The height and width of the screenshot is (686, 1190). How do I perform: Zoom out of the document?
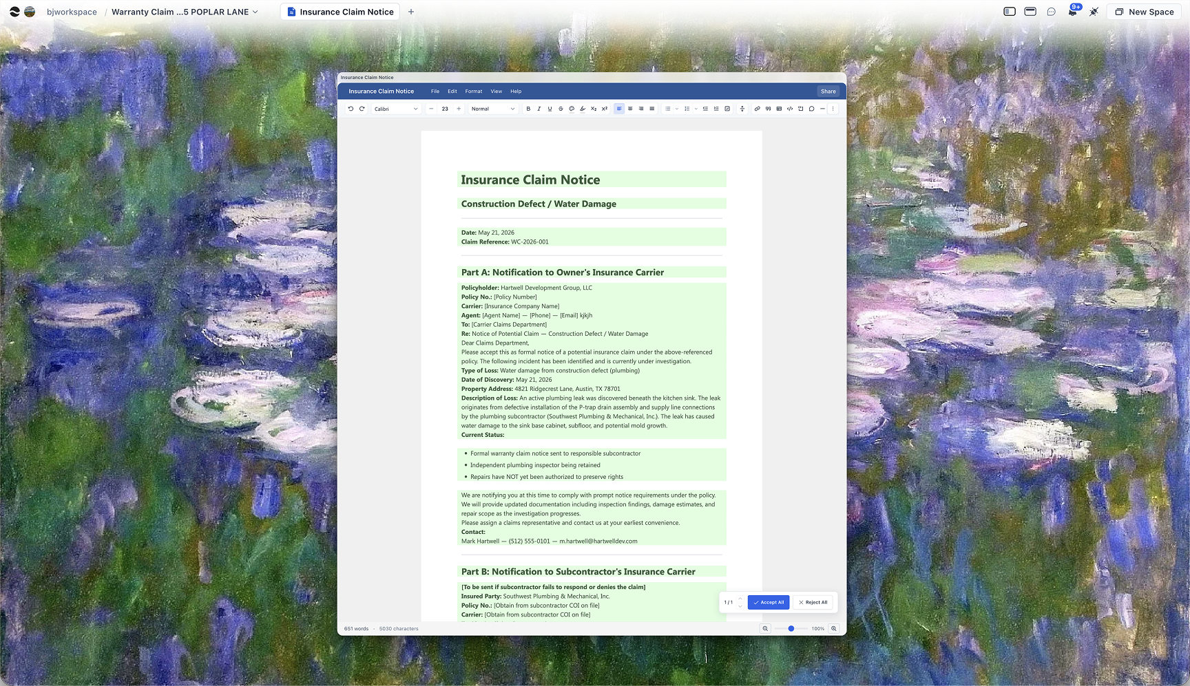click(765, 629)
